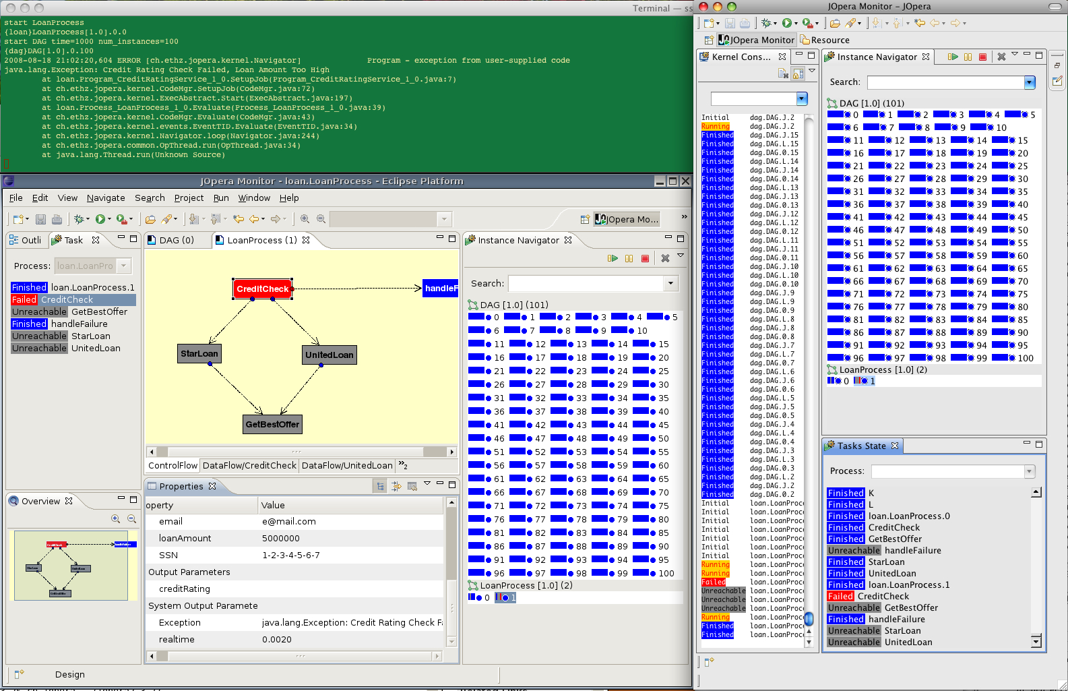Image resolution: width=1068 pixels, height=691 pixels.
Task: Click Search torch icon in Eclipse Platform toolbar
Action: point(167,219)
